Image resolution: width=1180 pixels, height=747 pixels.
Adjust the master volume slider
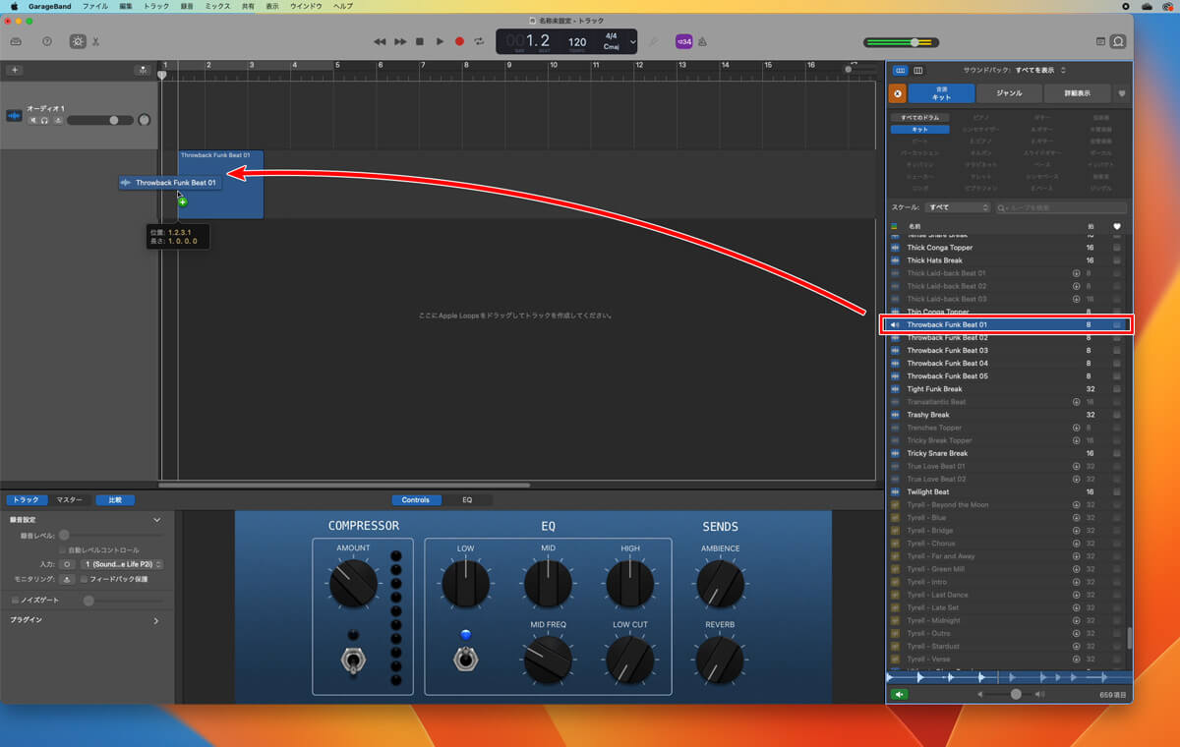coord(901,42)
